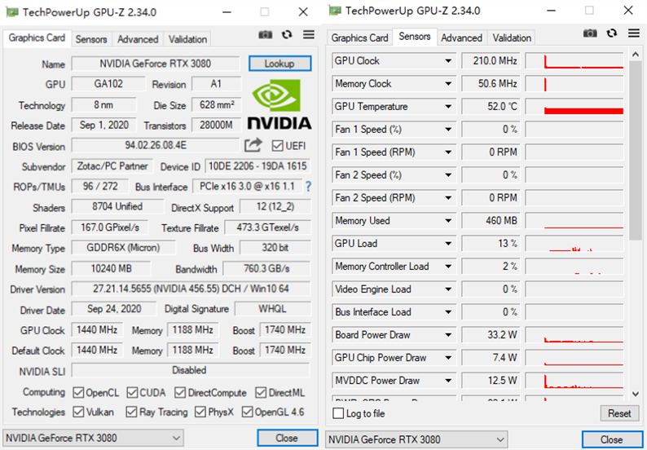Viewport: 647px width, 450px height.
Task: Toggle the Vulkan checkbox
Action: pyautogui.click(x=78, y=412)
